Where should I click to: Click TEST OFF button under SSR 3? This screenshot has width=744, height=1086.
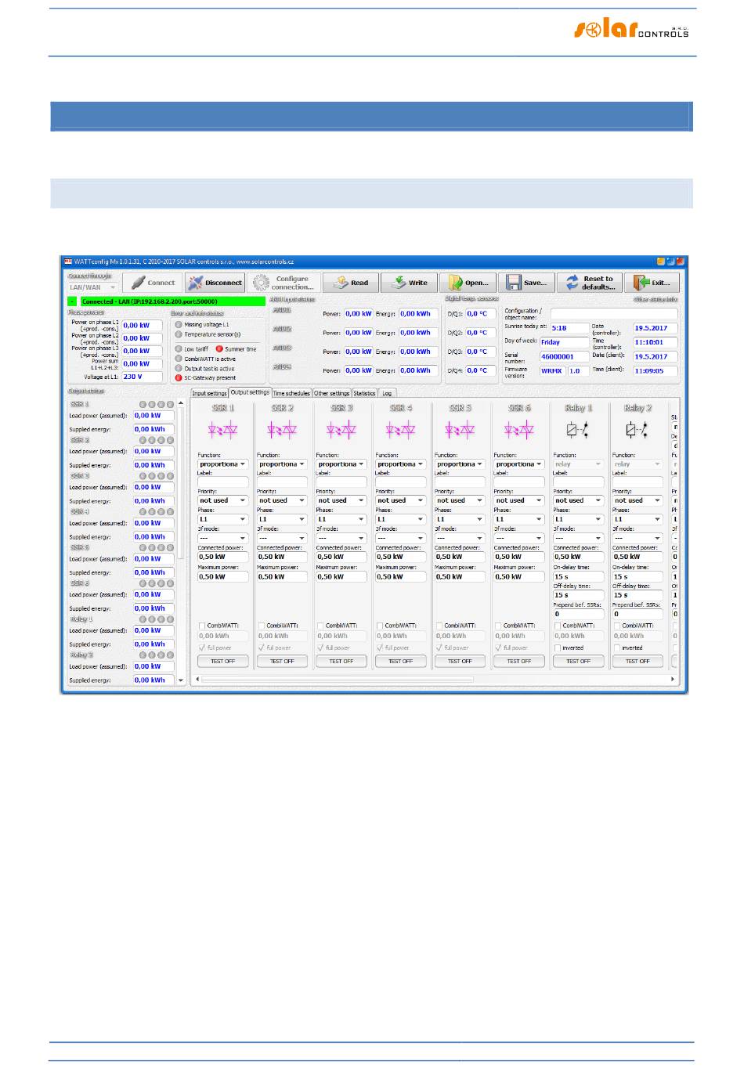(341, 661)
